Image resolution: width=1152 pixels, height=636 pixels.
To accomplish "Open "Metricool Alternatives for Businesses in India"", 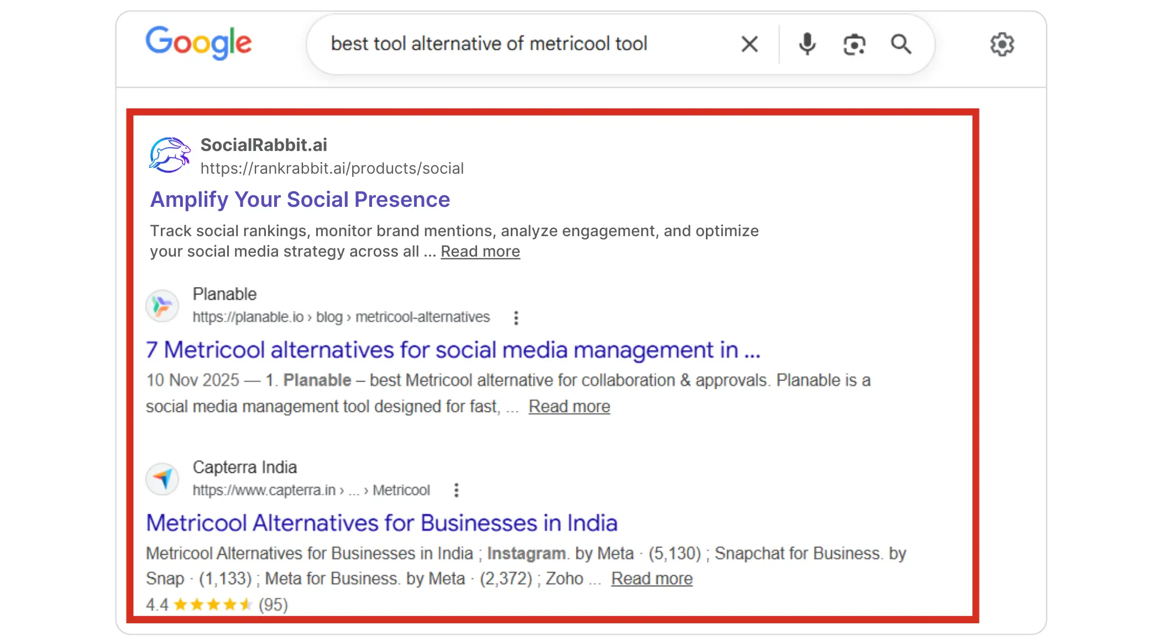I will pos(381,523).
